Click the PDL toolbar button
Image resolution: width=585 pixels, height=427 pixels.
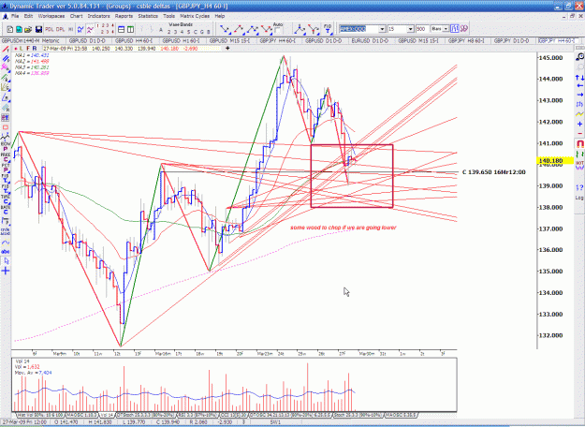click(x=50, y=29)
